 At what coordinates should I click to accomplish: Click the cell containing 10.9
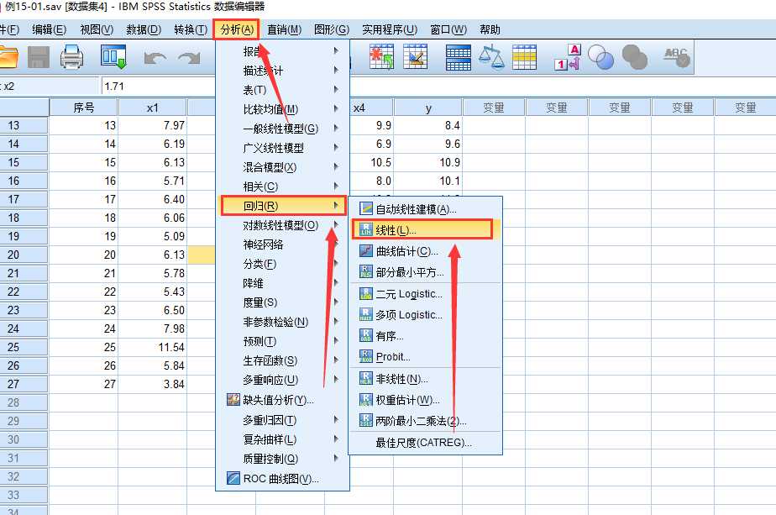pyautogui.click(x=428, y=162)
